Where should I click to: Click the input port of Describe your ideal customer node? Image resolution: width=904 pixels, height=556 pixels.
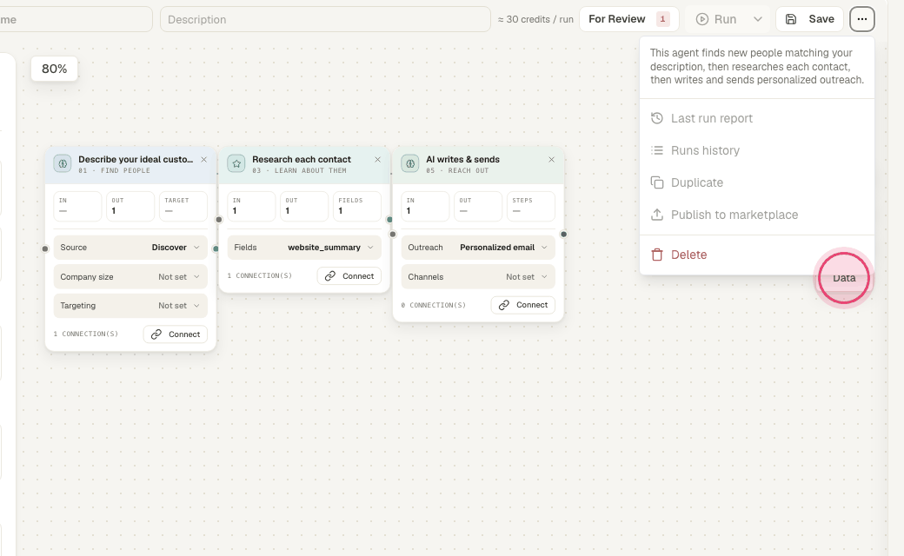click(x=45, y=249)
